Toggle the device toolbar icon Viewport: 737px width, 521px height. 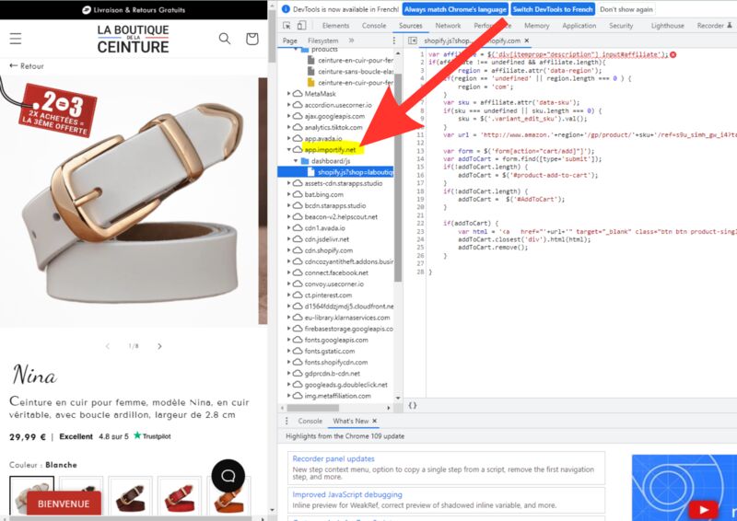pyautogui.click(x=302, y=26)
